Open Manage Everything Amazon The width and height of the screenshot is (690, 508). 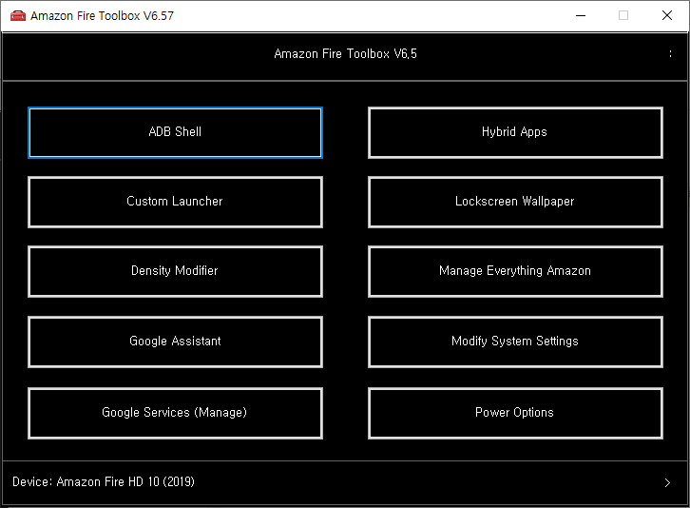click(515, 271)
